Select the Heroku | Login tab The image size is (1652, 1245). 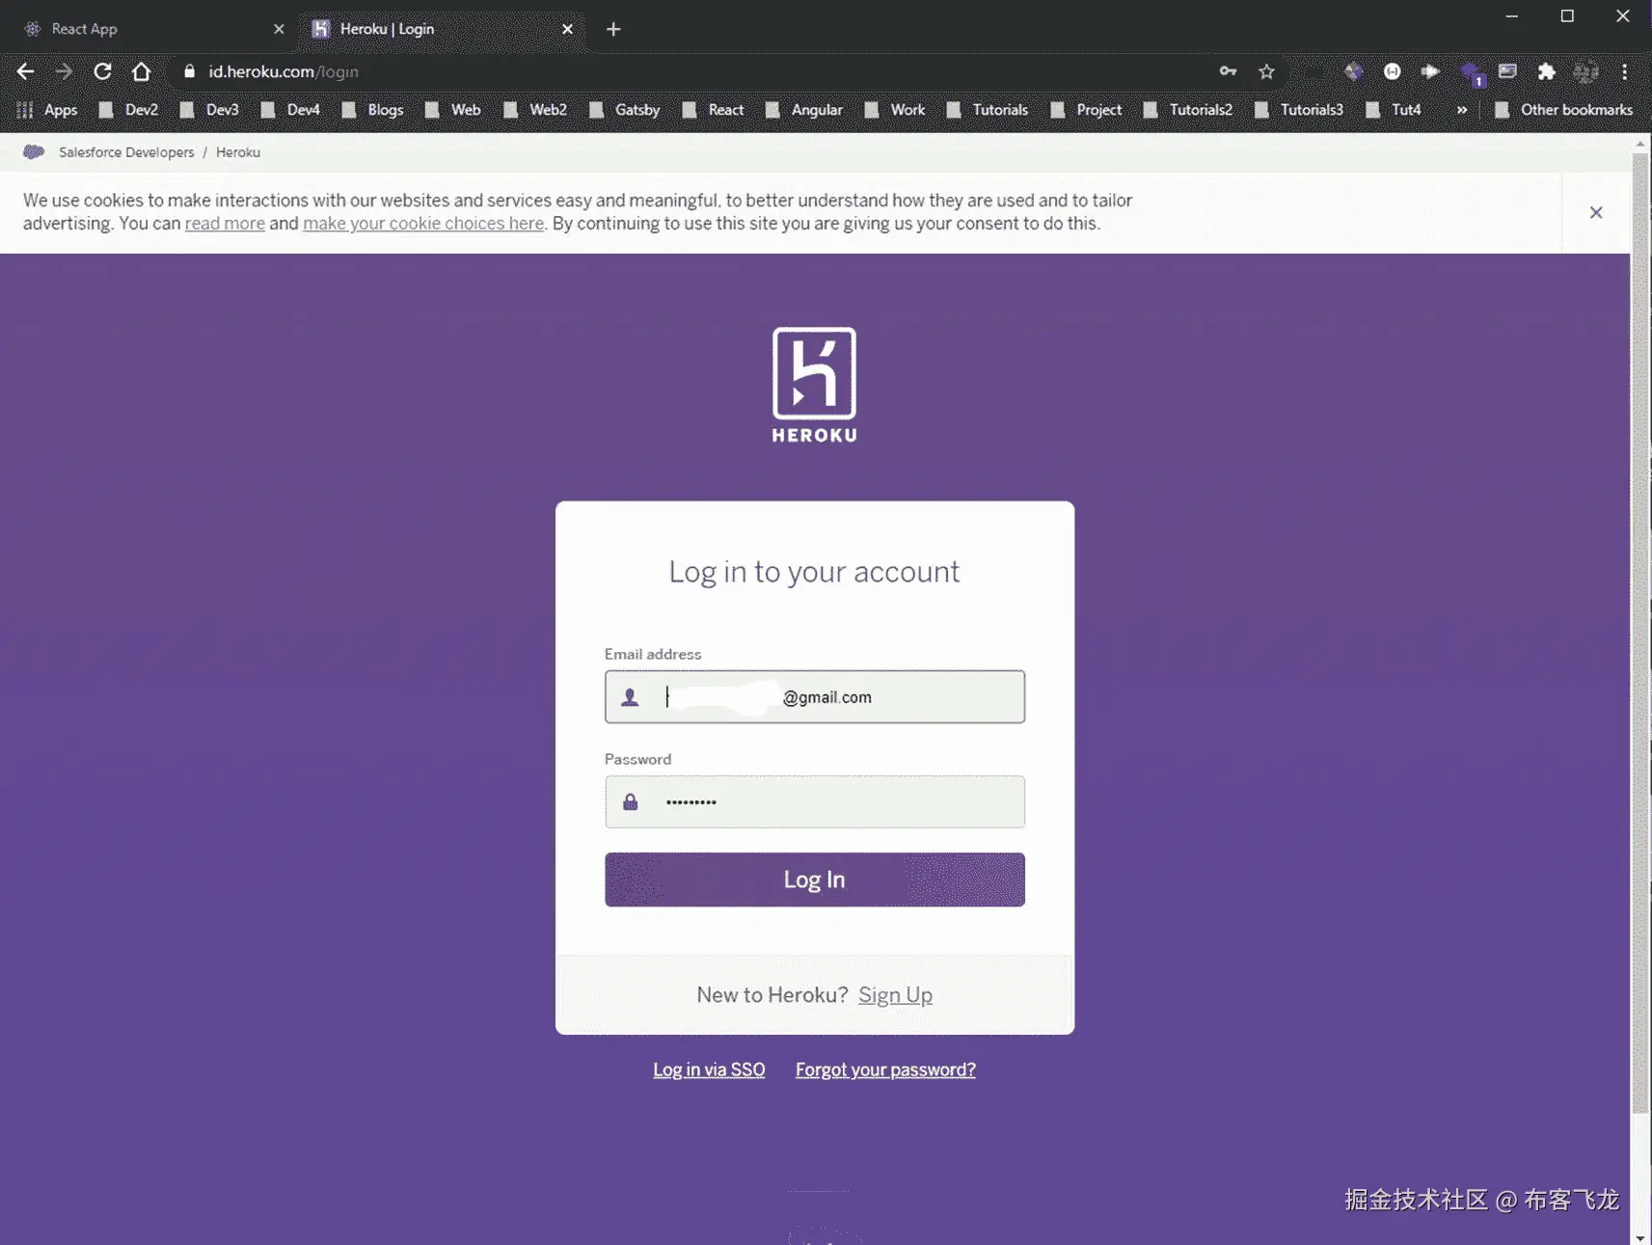click(x=442, y=29)
